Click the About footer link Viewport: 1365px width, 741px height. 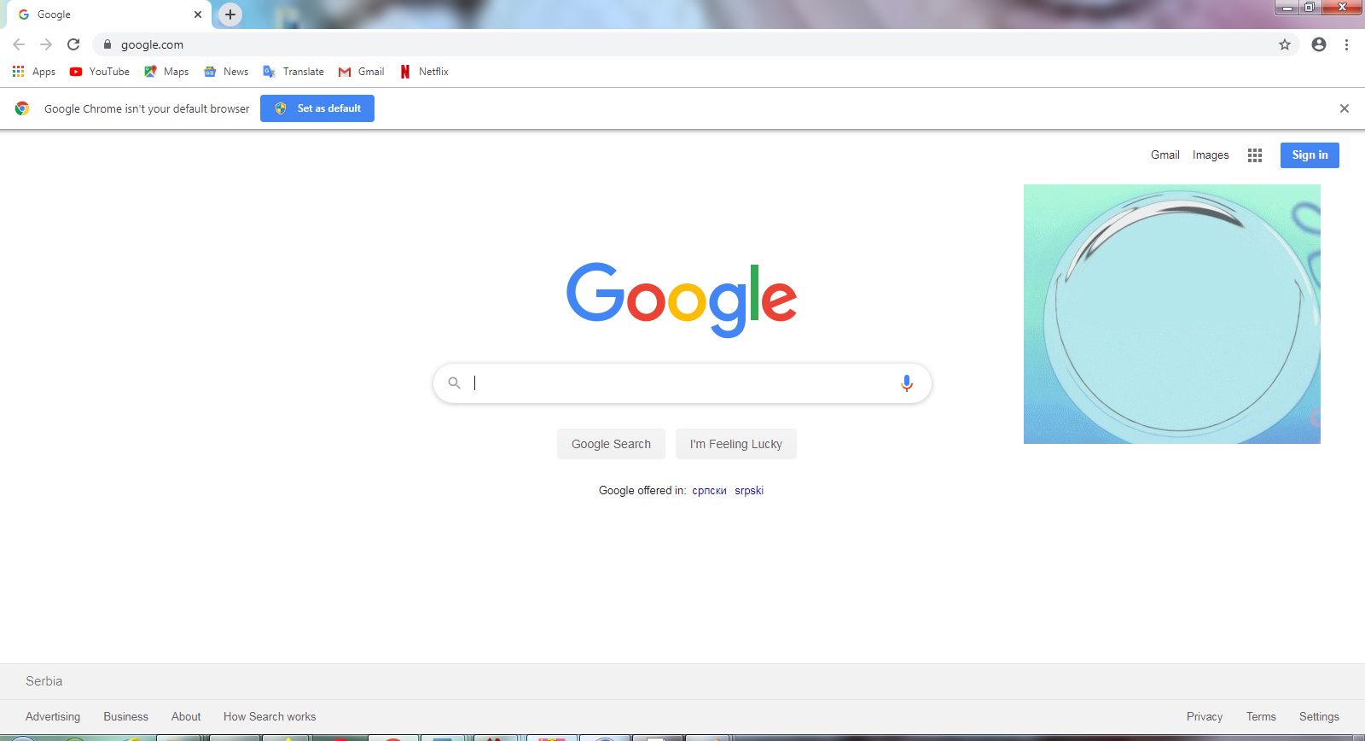186,716
